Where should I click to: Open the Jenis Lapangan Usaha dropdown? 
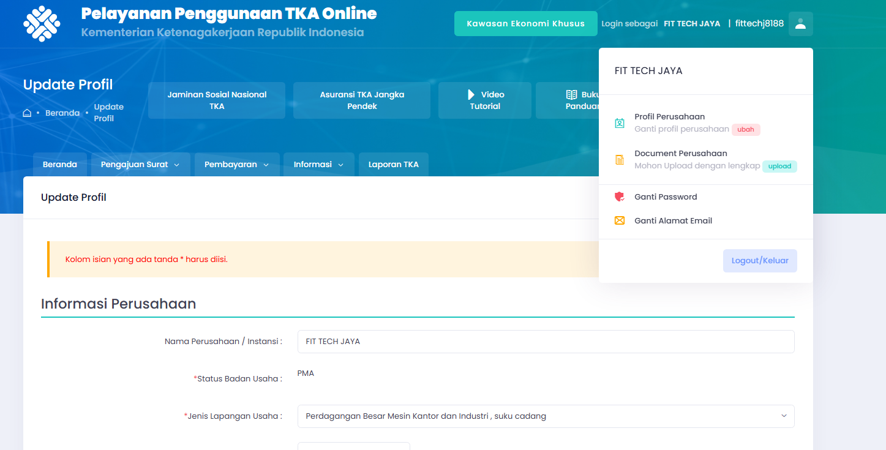[x=546, y=416]
